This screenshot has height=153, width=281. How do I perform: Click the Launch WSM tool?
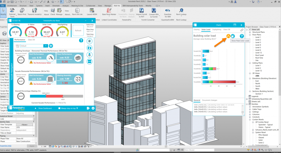click(92, 12)
